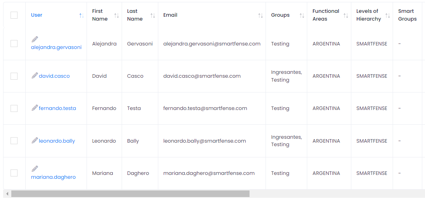Click the scrollbar left arrow
This screenshot has width=425, height=199.
7,194
